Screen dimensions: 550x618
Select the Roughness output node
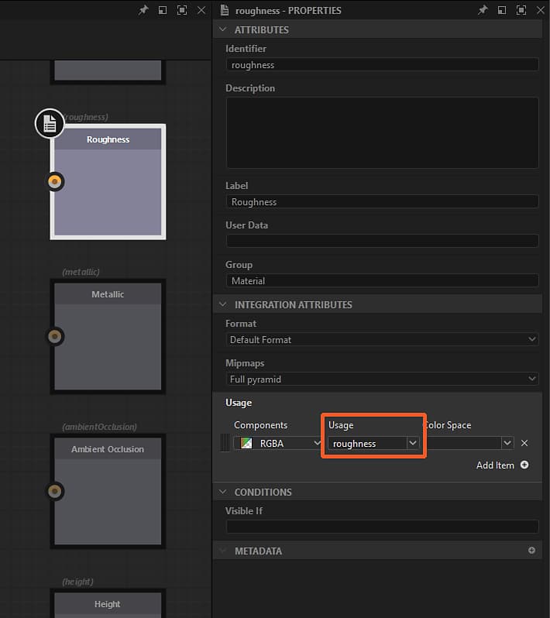108,182
